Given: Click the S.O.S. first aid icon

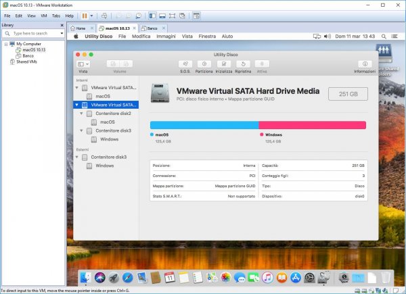Looking at the screenshot, I should 185,64.
